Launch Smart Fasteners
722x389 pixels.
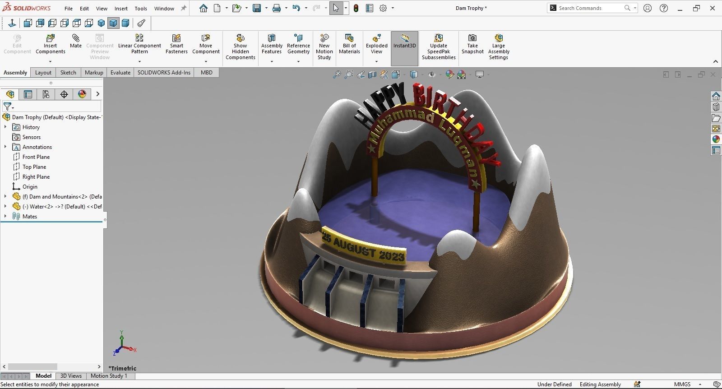[x=176, y=43]
